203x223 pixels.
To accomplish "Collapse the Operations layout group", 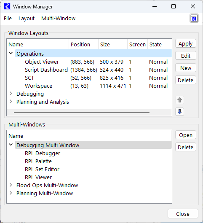I will click(11, 54).
